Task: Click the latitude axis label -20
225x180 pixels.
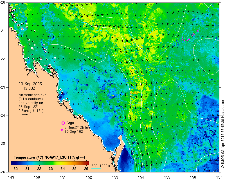Action: pos(3,3)
